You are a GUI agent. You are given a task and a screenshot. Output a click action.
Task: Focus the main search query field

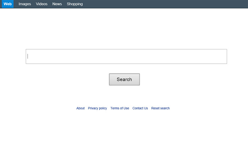pyautogui.click(x=126, y=56)
